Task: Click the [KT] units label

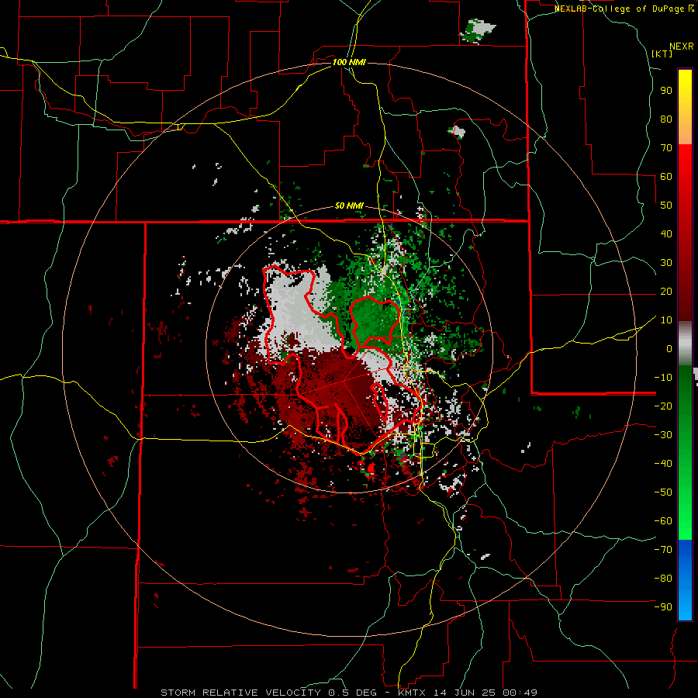Action: pos(662,54)
